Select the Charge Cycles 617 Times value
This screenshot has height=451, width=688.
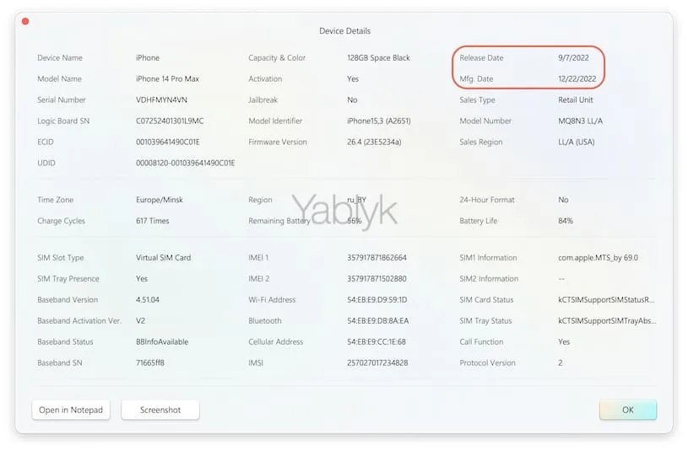click(153, 221)
